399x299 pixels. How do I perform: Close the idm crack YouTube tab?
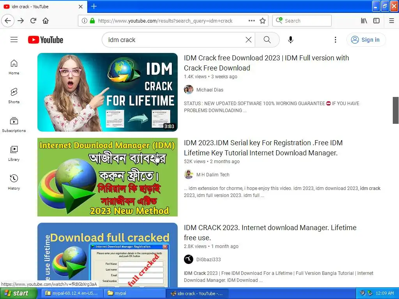point(81,7)
